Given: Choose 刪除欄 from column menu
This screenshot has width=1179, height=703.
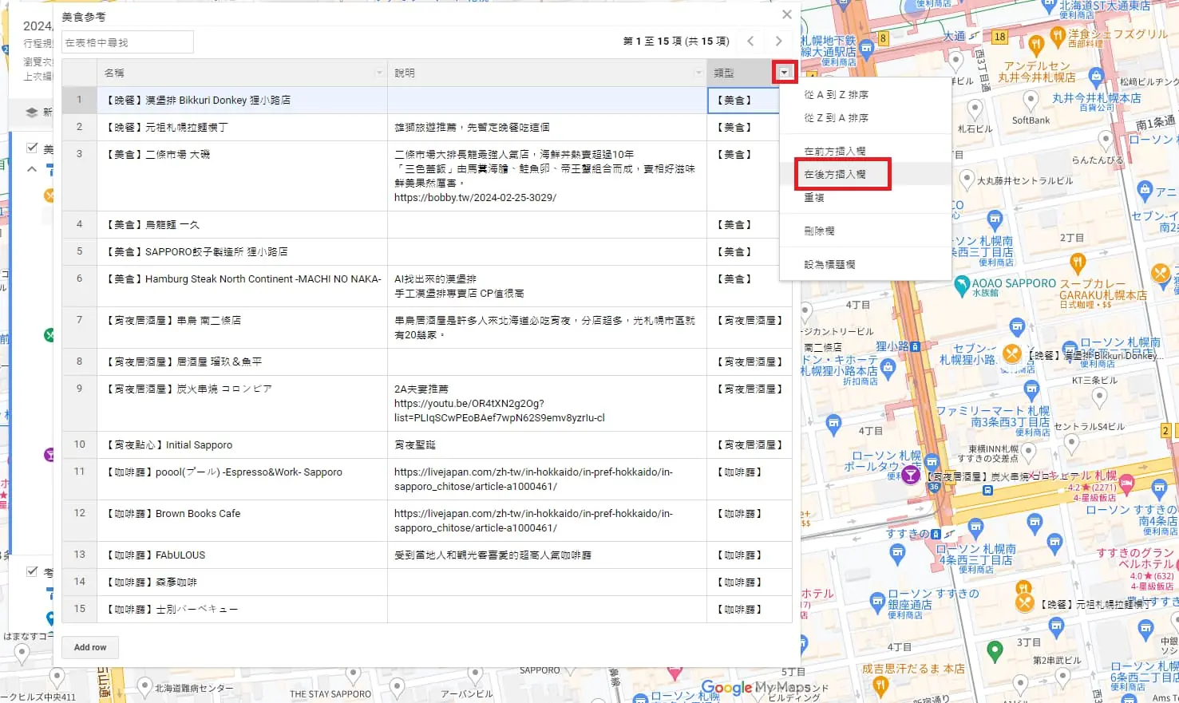Looking at the screenshot, I should (865, 231).
